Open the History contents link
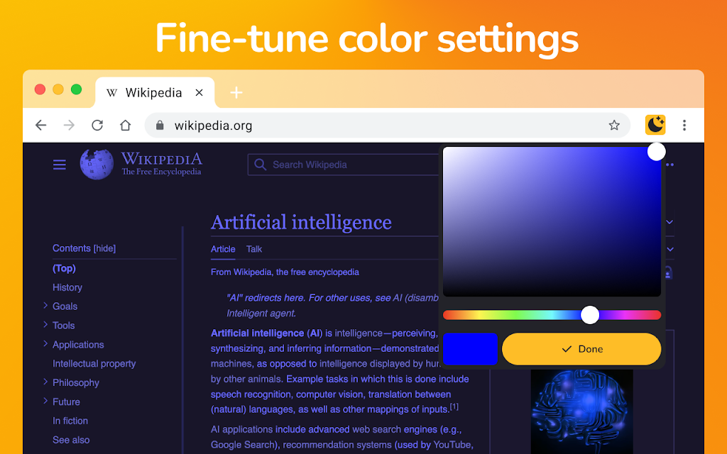 (x=67, y=287)
